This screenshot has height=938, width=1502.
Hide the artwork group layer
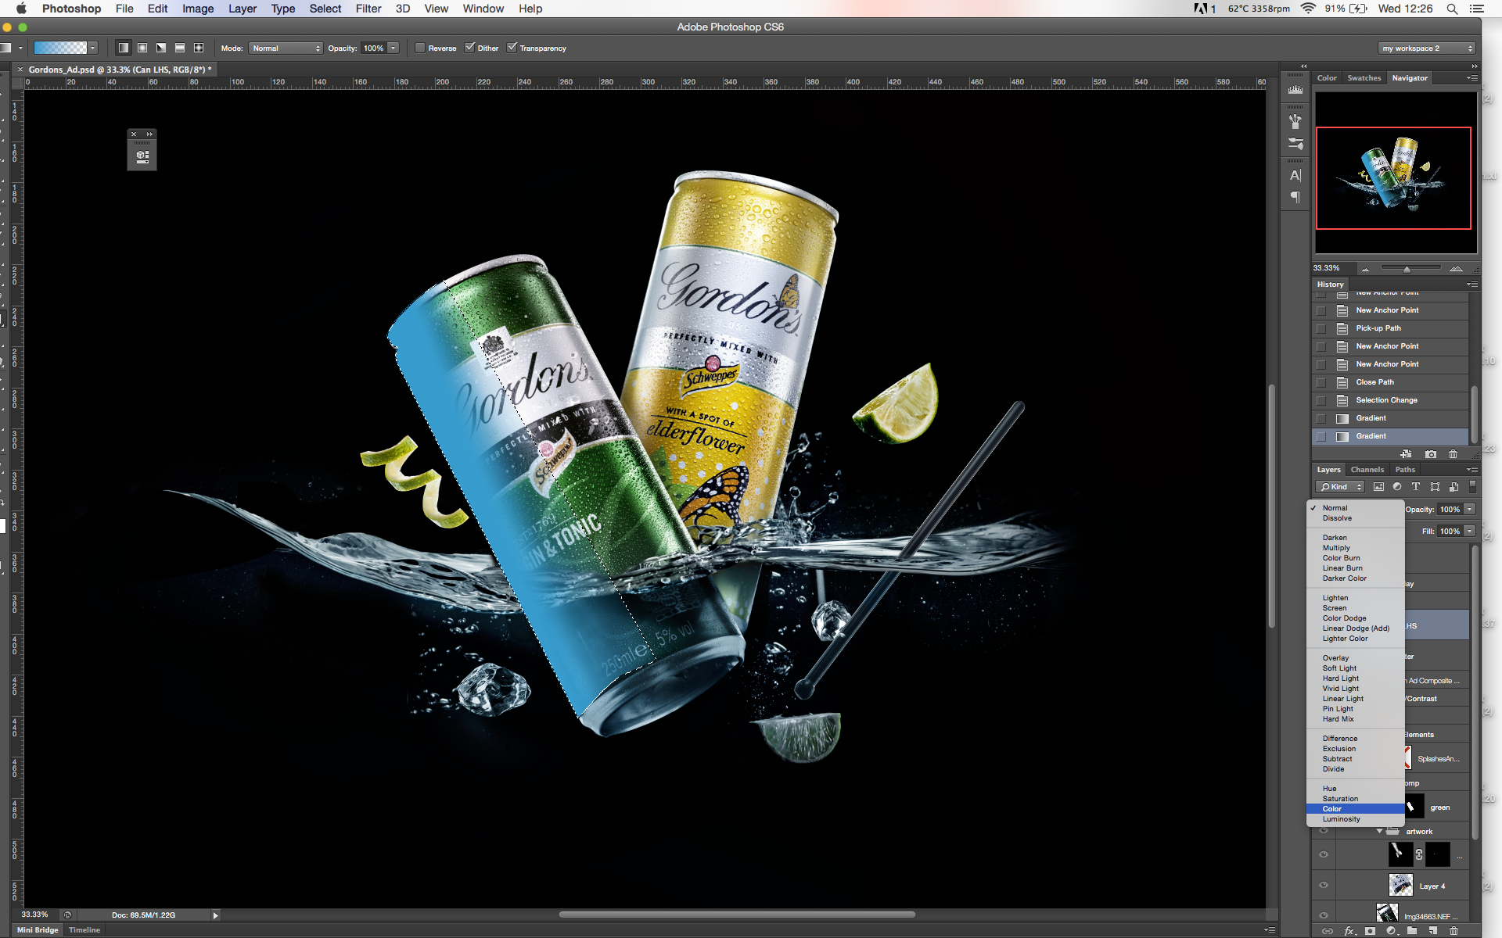tap(1324, 831)
